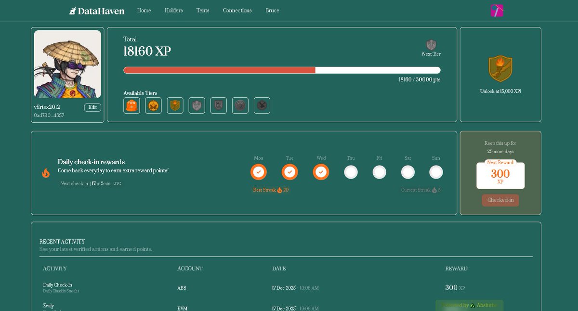Click the DATE column header

(x=279, y=268)
